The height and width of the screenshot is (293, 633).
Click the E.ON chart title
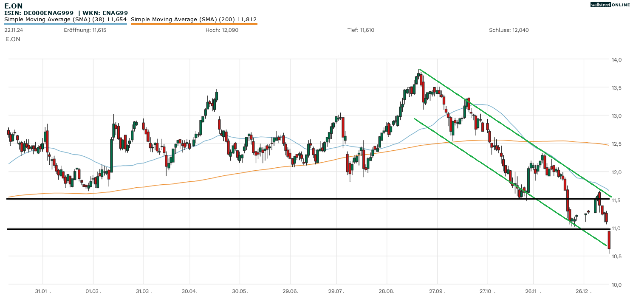pyautogui.click(x=14, y=6)
